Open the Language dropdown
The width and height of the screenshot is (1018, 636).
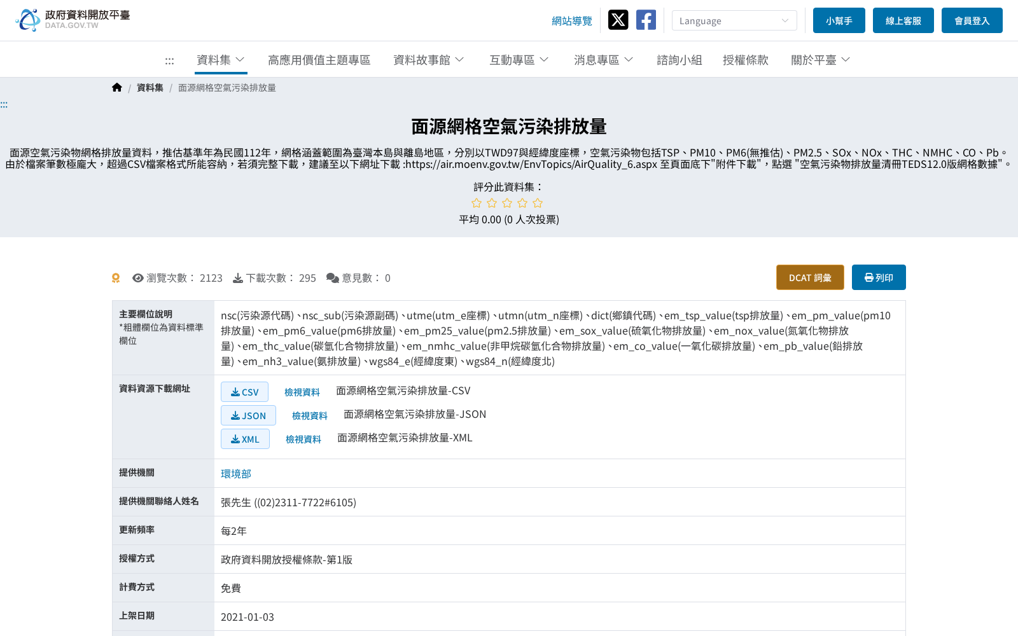734,20
